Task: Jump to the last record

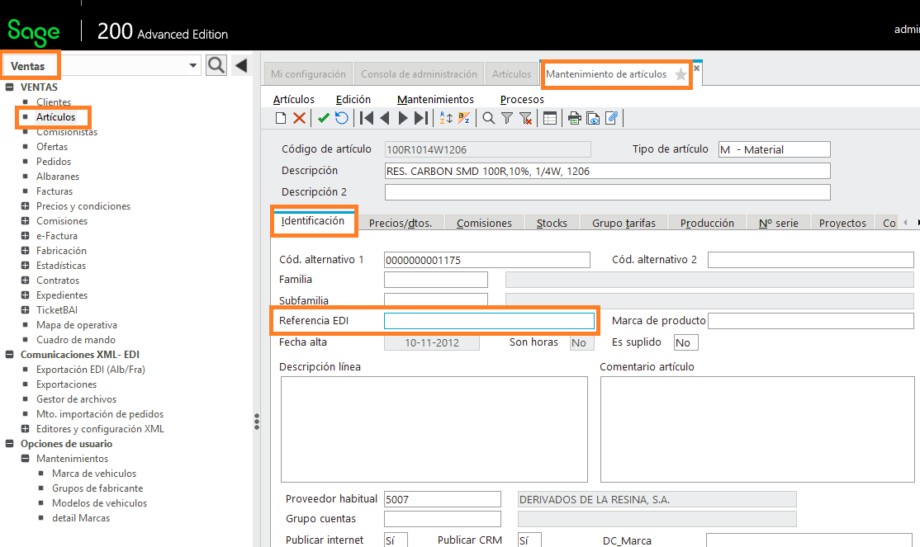Action: point(420,119)
